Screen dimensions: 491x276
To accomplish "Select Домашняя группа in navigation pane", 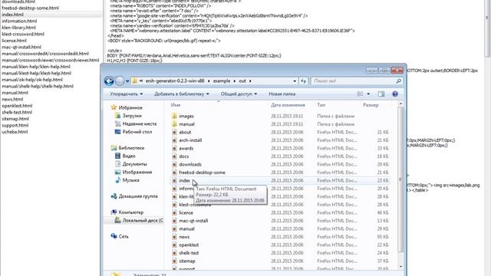I will pos(138,196).
